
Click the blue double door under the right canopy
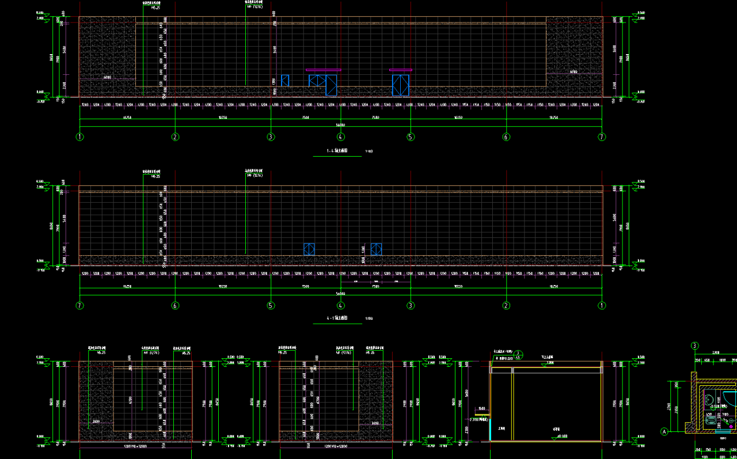click(401, 85)
